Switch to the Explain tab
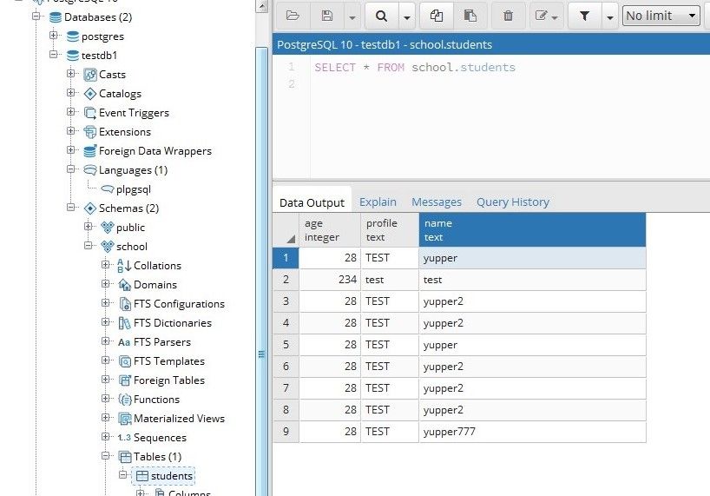Image resolution: width=710 pixels, height=496 pixels. 378,202
